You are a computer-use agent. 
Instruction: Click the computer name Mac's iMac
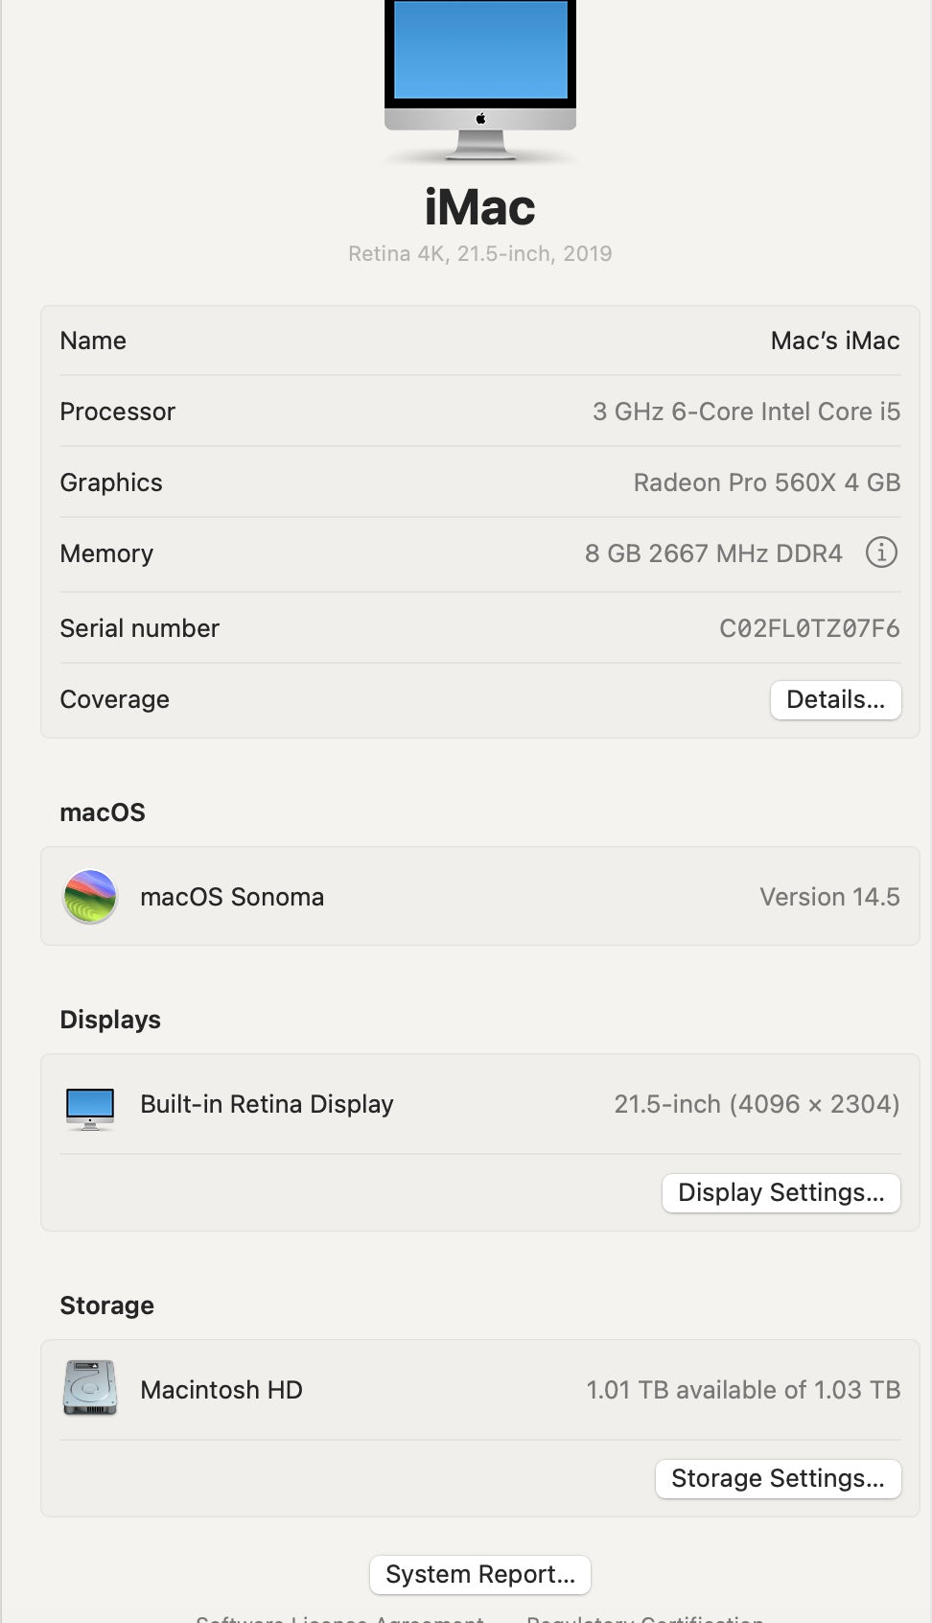coord(835,341)
